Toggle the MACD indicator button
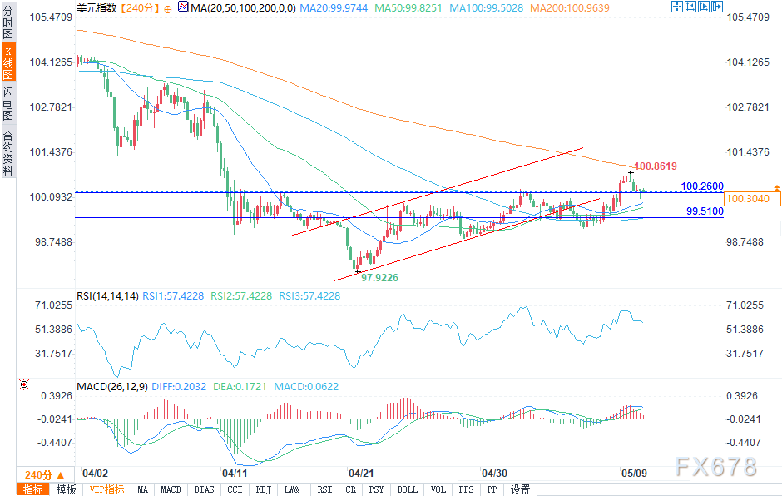Viewport: 782px width, 496px height. click(x=171, y=489)
